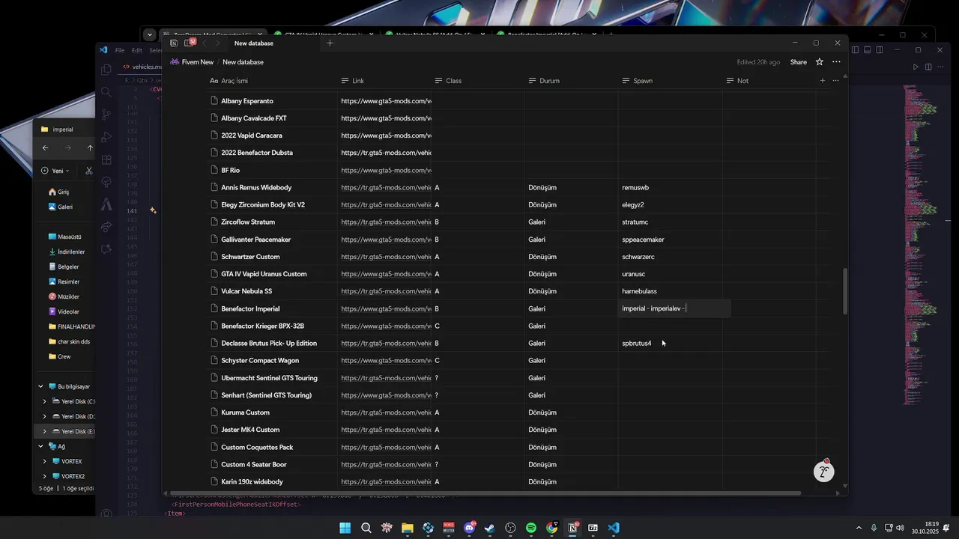
Task: Open Spotify from the taskbar
Action: pyautogui.click(x=531, y=528)
